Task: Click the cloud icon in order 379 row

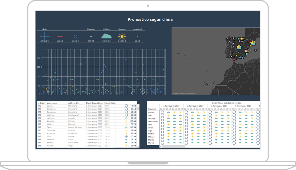Action: [126, 127]
